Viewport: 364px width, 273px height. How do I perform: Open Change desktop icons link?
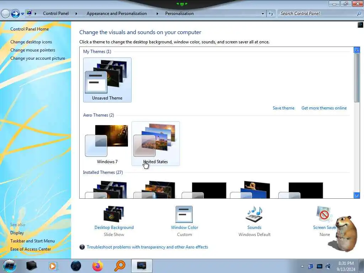tap(31, 42)
